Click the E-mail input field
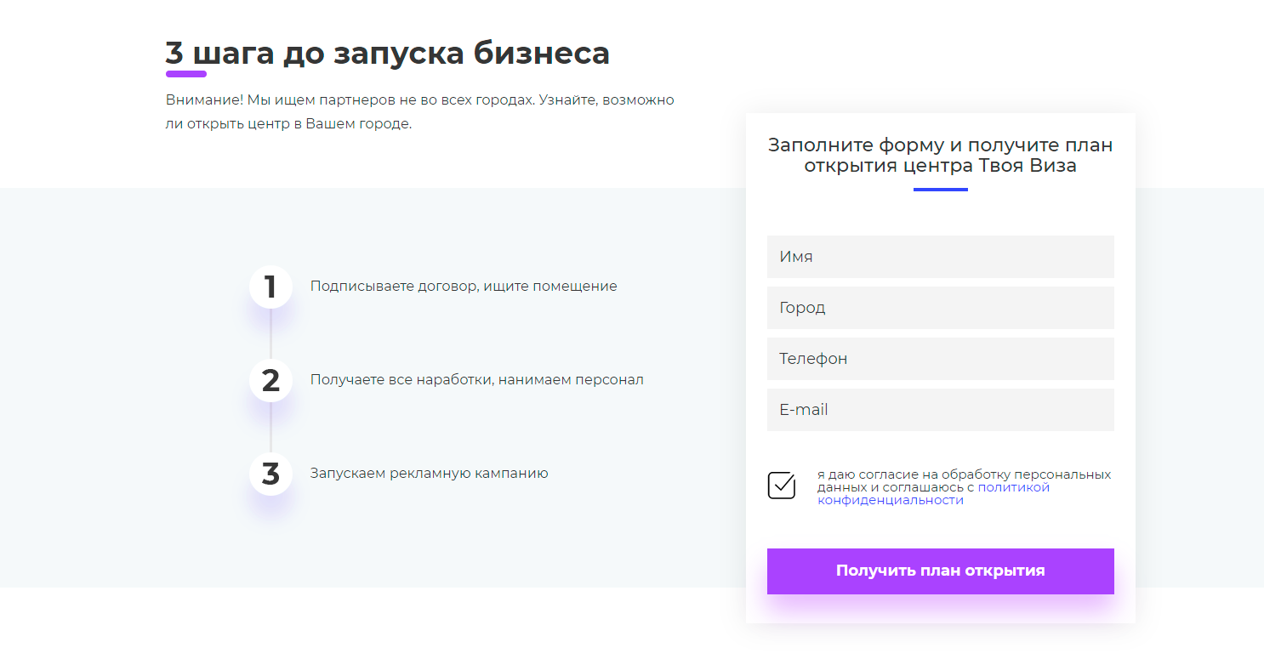 [940, 409]
